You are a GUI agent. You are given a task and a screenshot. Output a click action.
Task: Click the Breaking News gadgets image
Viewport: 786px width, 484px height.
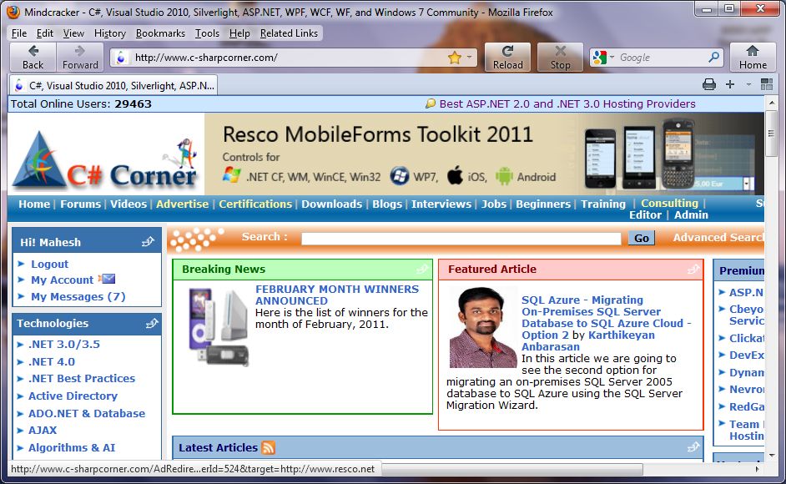pos(218,327)
